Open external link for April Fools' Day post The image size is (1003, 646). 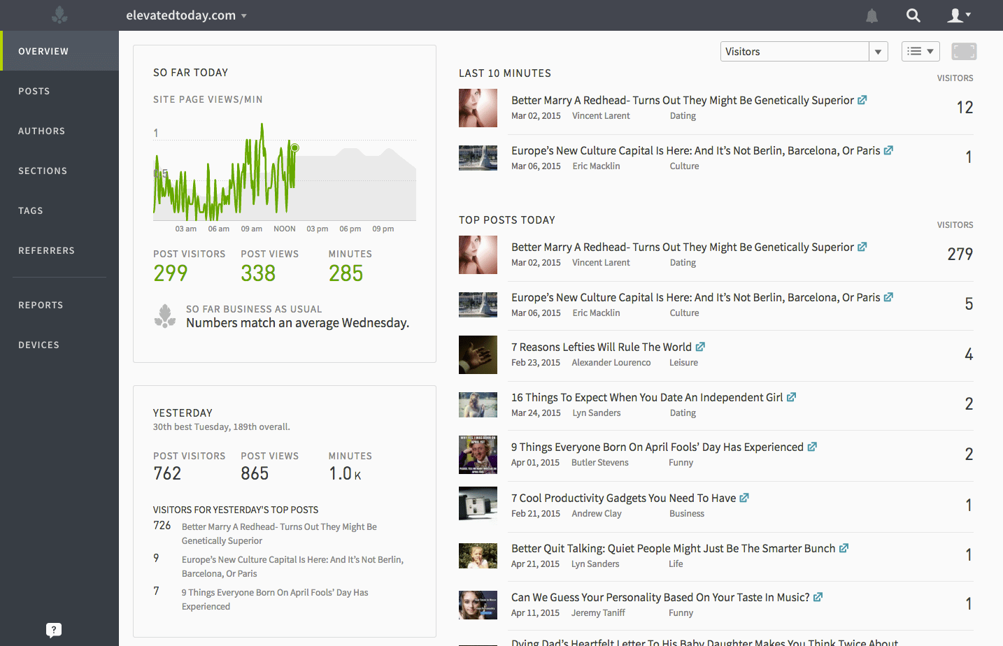click(812, 447)
